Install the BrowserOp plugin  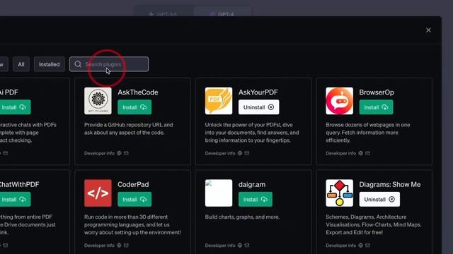point(376,107)
